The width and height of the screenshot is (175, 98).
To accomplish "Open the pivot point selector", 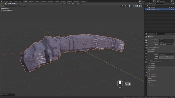I will coord(70,4).
